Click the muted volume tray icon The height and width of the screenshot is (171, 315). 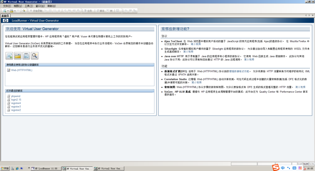click(x=305, y=169)
